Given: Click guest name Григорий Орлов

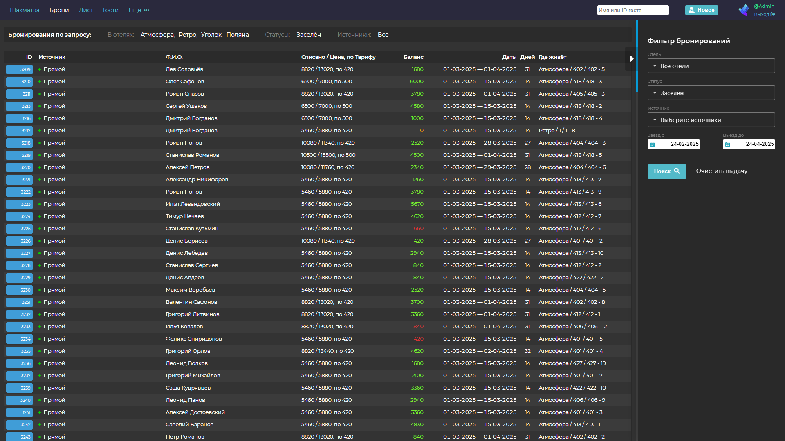Looking at the screenshot, I should (188, 351).
